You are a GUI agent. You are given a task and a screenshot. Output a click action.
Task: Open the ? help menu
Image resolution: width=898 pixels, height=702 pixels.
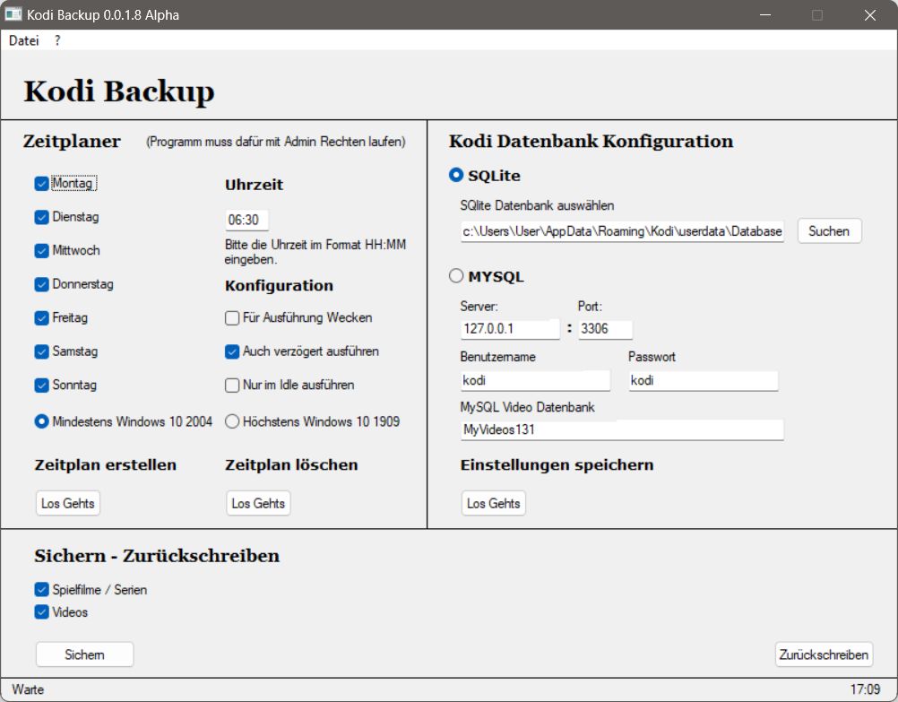[57, 40]
